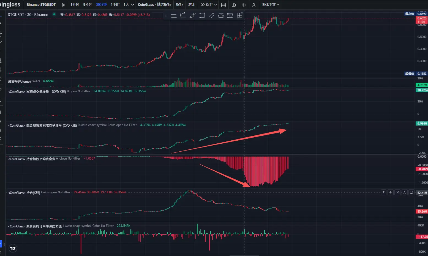Screen dimensions: 428x256
Task: Select the 聚合合约订单薄深度差值 indicator label
Action: [x=35, y=226]
